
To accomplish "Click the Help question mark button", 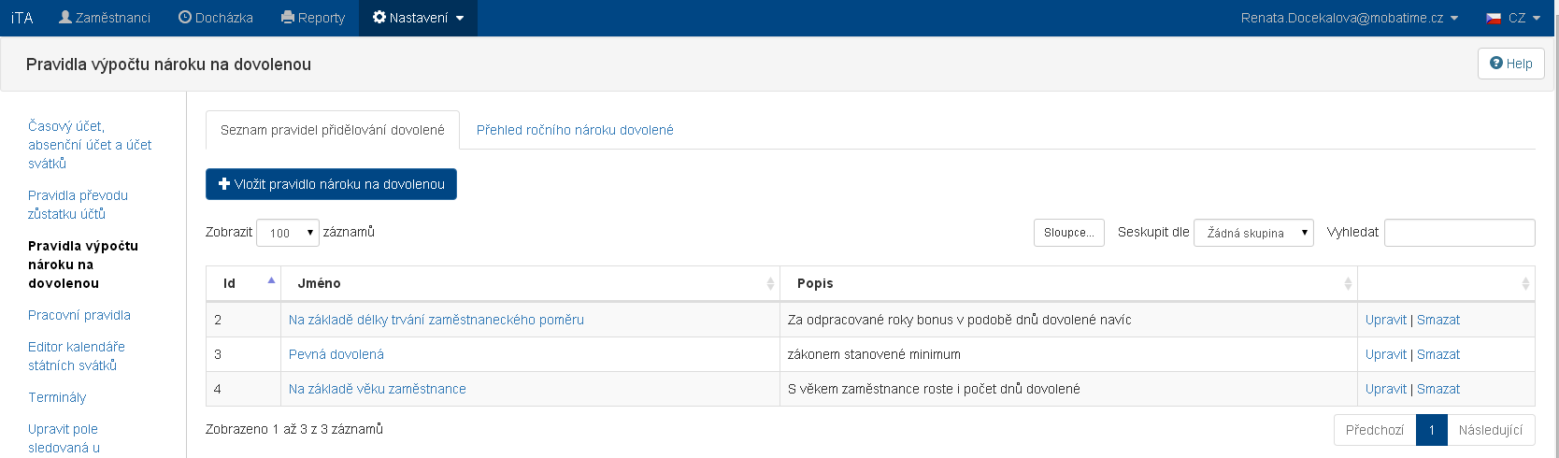I will [x=1510, y=64].
